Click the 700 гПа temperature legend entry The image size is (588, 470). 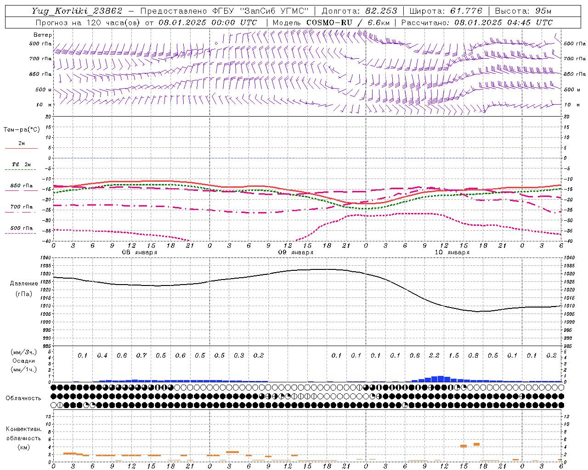coord(22,207)
